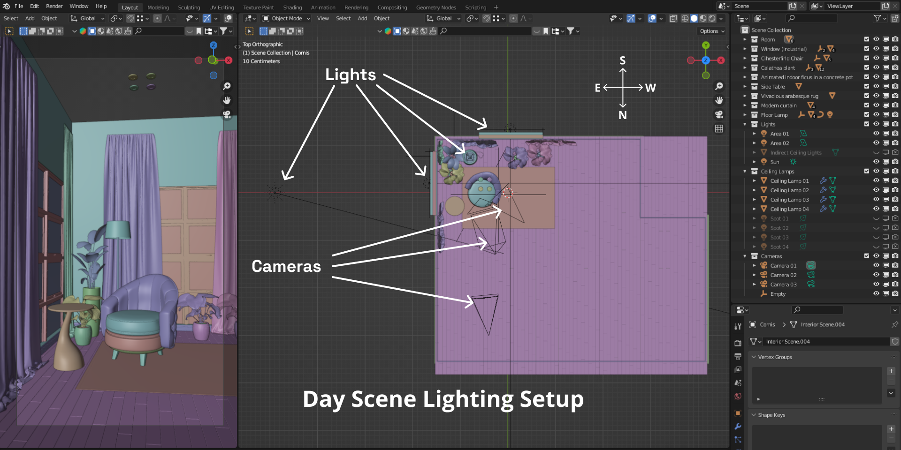Expand the Floor Lamp collection
This screenshot has width=901, height=450.
[x=745, y=115]
